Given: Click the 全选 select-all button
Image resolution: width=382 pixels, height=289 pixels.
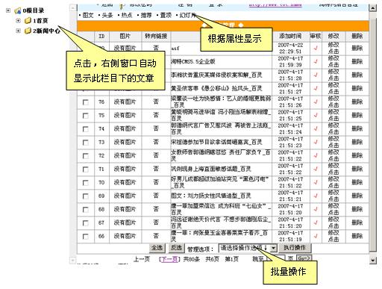Looking at the screenshot, I should [x=157, y=248].
